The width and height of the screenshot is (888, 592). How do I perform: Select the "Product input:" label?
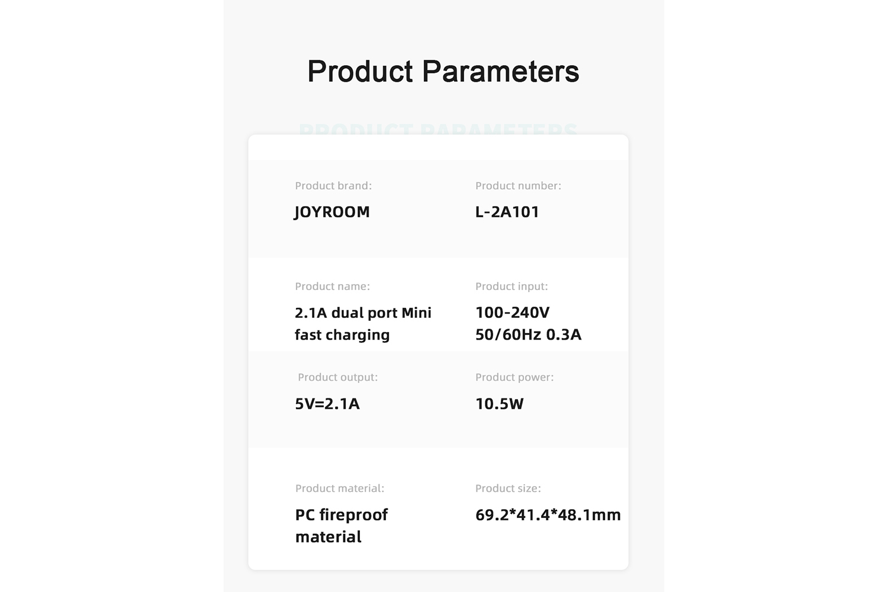tap(511, 287)
